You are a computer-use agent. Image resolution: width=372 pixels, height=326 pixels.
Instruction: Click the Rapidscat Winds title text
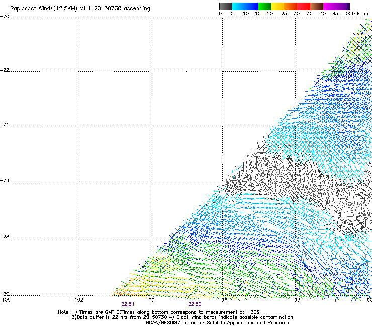point(80,9)
